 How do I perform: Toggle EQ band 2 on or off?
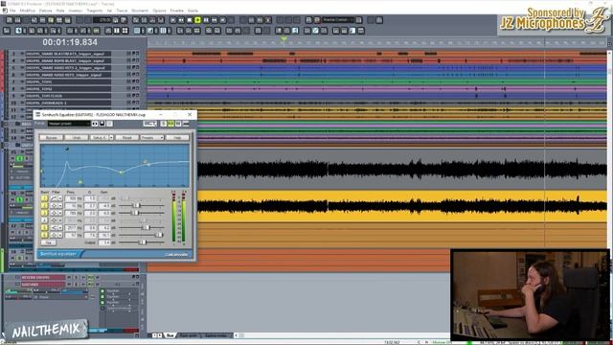44,205
